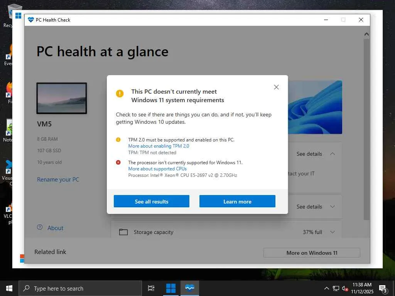Open the Windows Start menu
This screenshot has width=395, height=296.
[x=9, y=288]
